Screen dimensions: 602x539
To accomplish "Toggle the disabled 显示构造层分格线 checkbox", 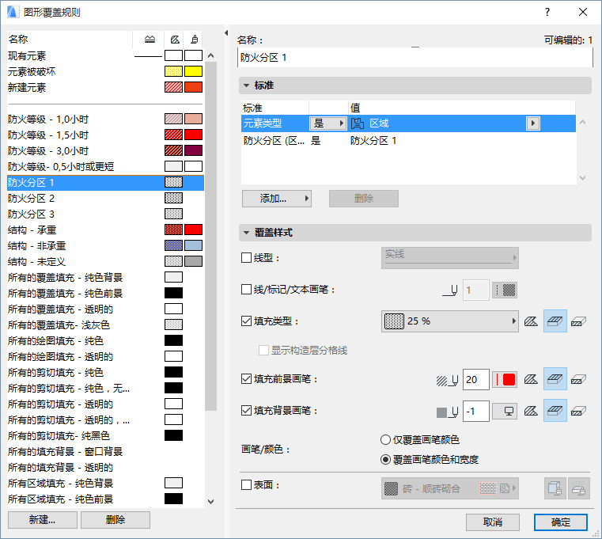I will (x=263, y=351).
